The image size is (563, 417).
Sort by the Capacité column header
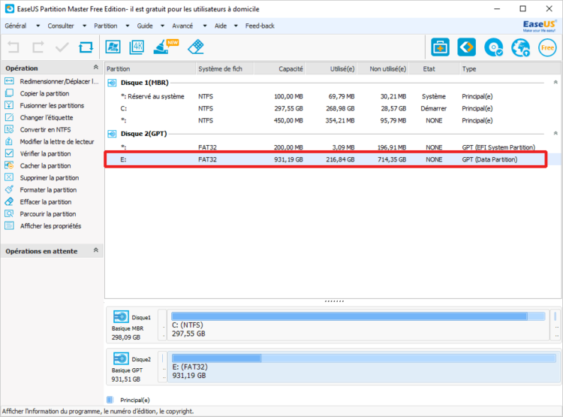(x=280, y=68)
